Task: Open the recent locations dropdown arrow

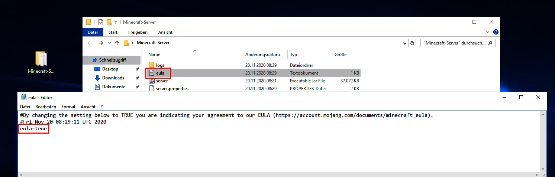Action: (x=109, y=43)
